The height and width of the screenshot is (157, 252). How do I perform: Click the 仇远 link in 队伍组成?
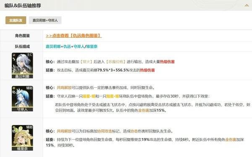click(67, 47)
